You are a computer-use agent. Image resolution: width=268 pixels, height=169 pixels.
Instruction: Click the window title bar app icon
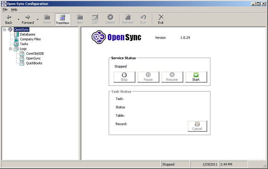tap(4, 4)
